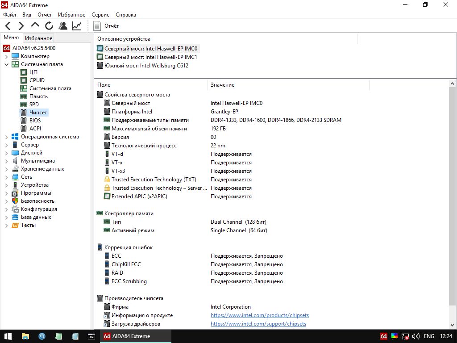Click the network tray icon with red cross
457x343 pixels.
pyautogui.click(x=405, y=336)
